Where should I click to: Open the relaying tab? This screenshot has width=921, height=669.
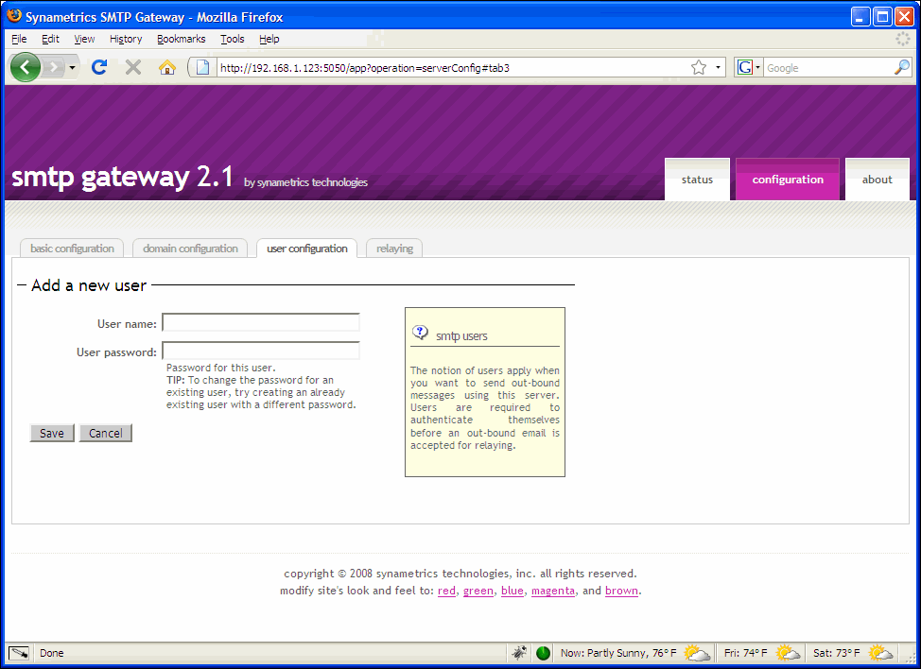click(394, 249)
